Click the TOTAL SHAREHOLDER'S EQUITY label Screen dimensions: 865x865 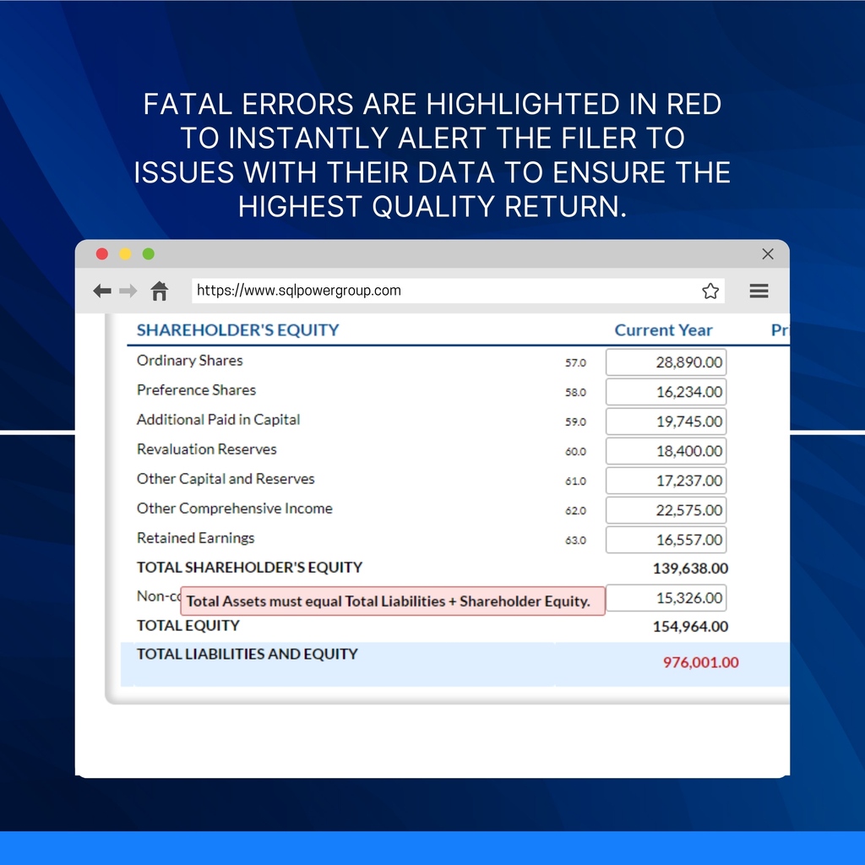[249, 567]
